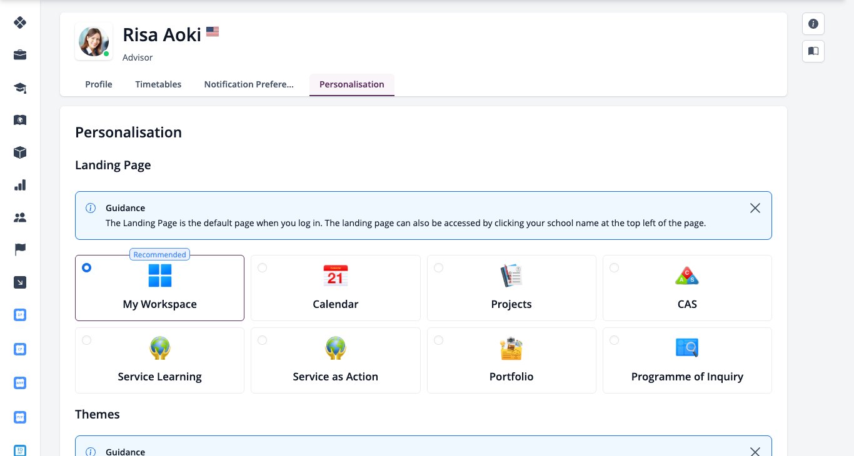
Task: Choose the Projects landing page option
Action: (511, 288)
